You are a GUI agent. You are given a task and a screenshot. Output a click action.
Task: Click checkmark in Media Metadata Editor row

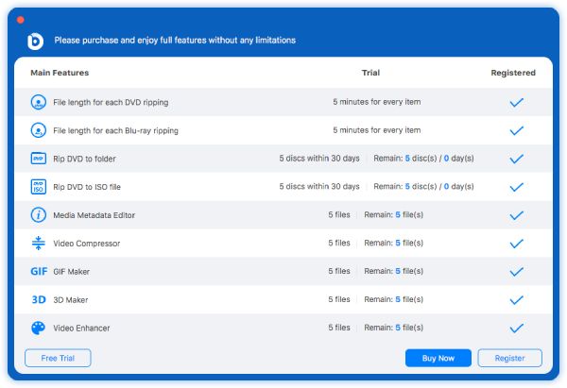pyautogui.click(x=516, y=215)
